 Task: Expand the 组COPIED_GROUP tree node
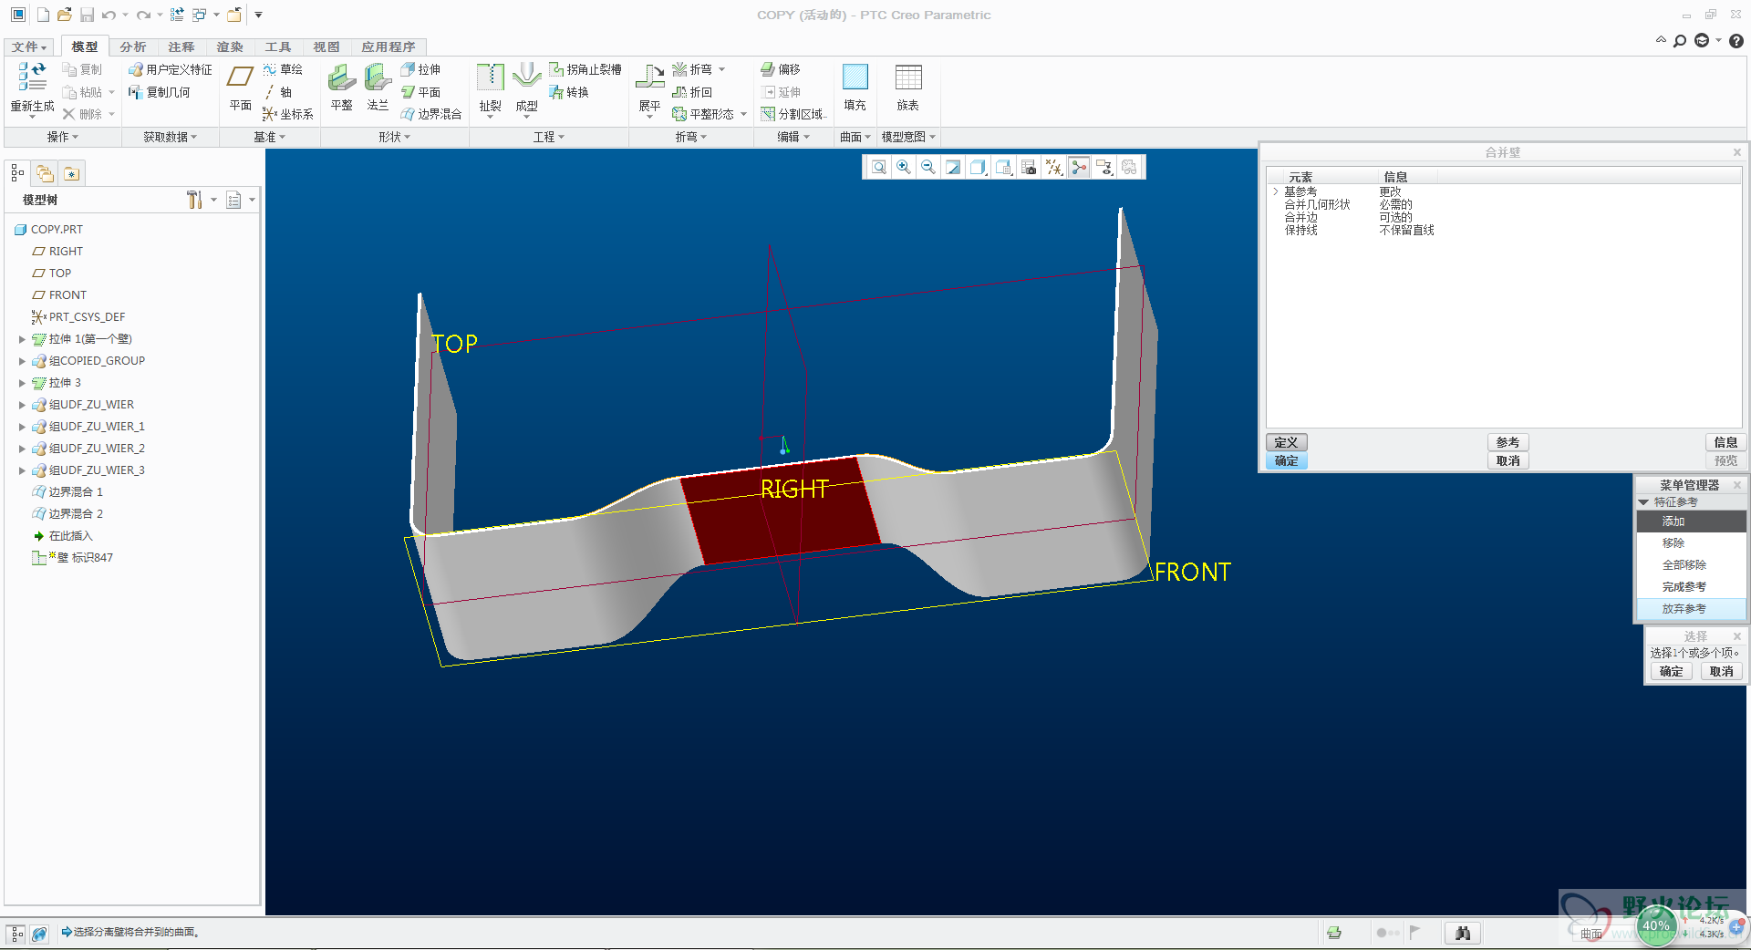coord(22,361)
